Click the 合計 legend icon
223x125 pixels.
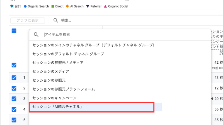pyautogui.click(x=12, y=6)
